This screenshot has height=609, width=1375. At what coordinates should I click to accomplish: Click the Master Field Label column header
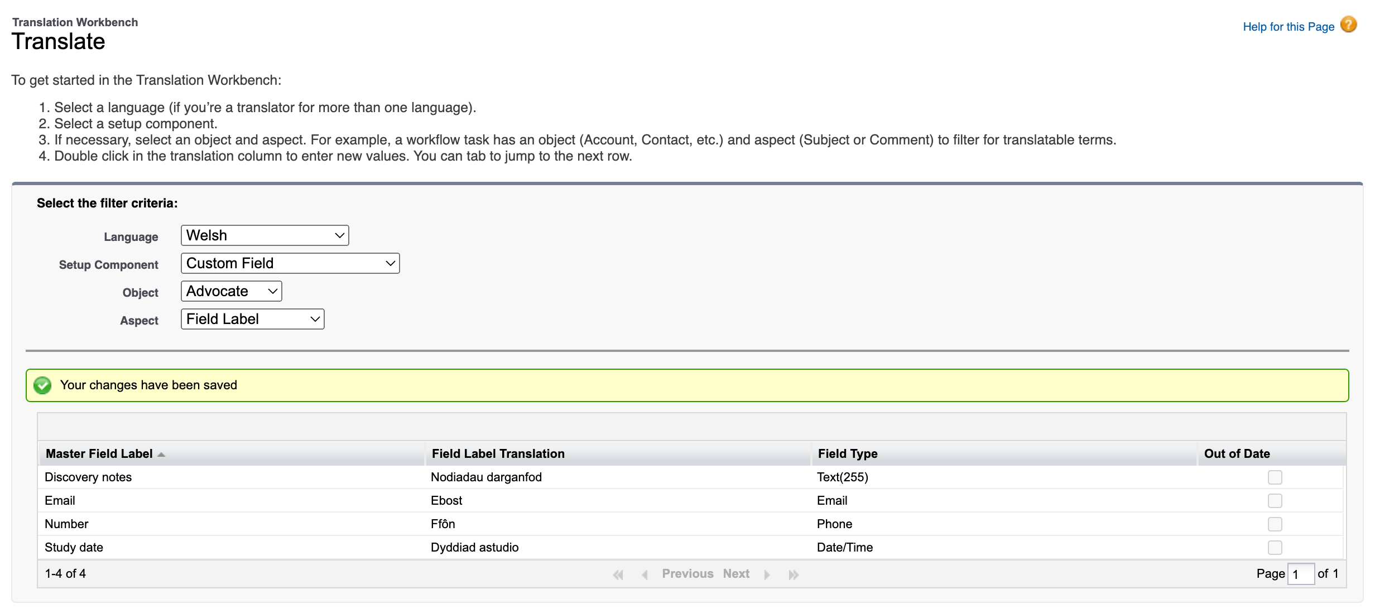tap(100, 453)
